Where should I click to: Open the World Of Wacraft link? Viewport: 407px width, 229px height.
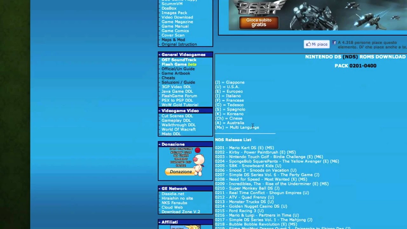(179, 129)
